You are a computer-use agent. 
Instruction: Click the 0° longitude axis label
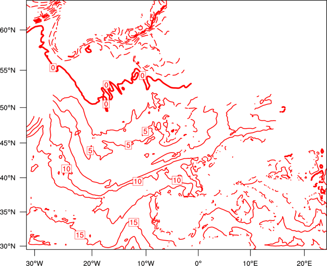[198, 263]
